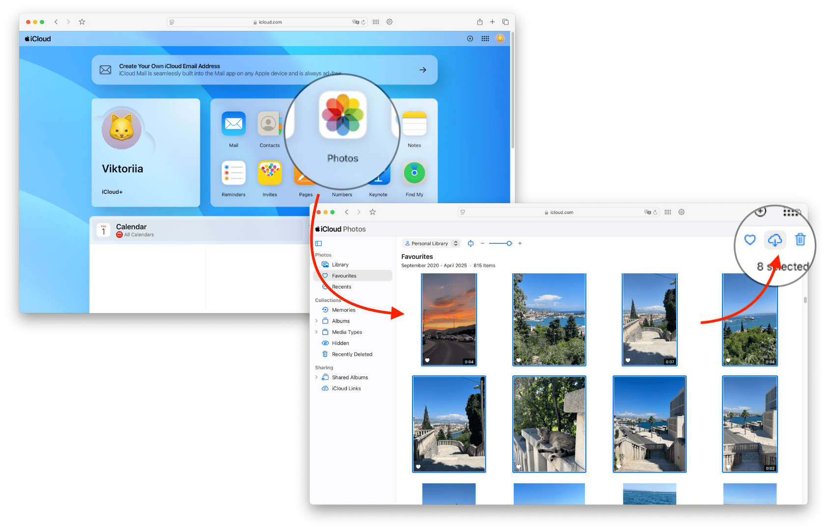Click the '815 Items' count text
The width and height of the screenshot is (827, 530).
click(484, 265)
